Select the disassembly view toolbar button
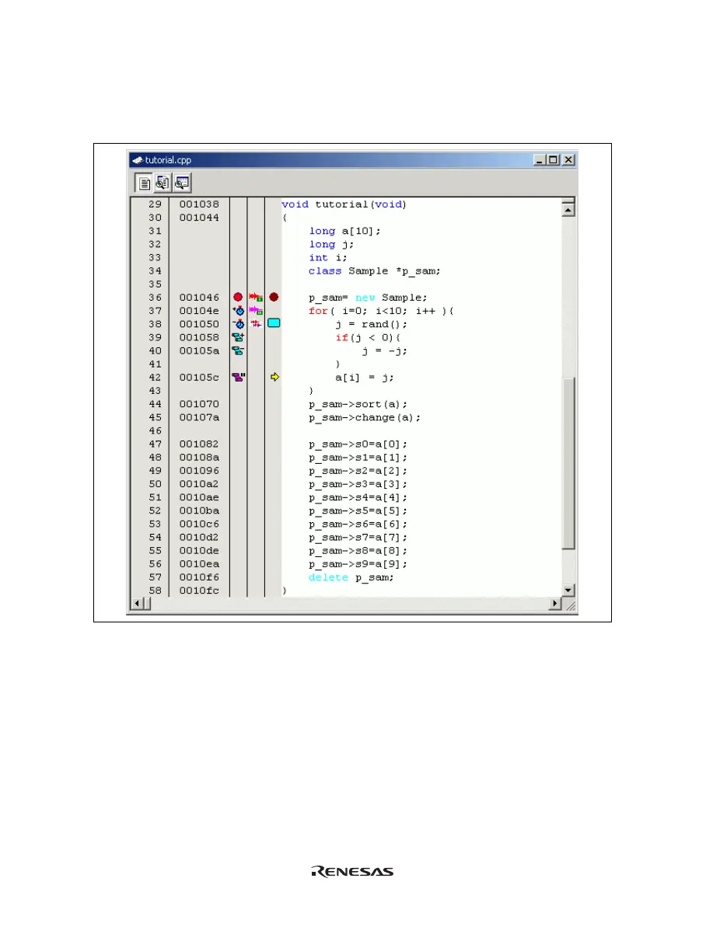 (x=181, y=183)
